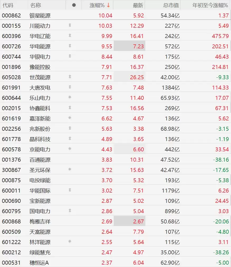Sort by the 代码 column header

tap(8, 5)
